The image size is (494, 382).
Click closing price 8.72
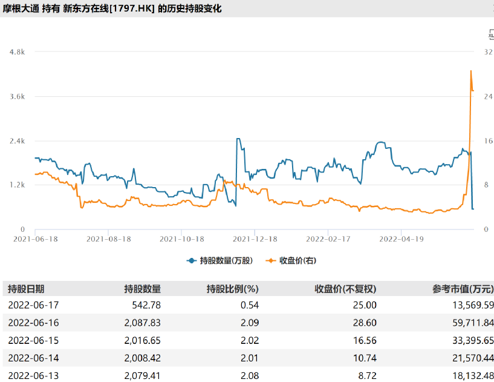[368, 376]
